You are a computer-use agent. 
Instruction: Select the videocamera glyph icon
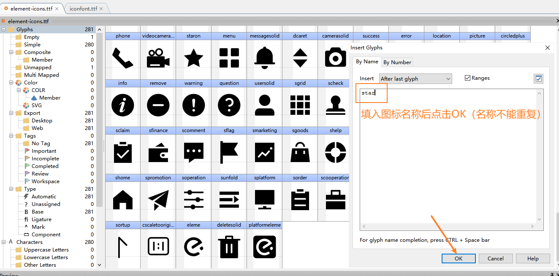(158, 58)
